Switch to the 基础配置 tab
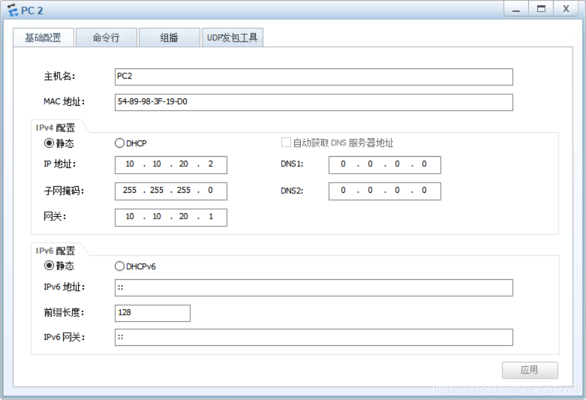Image resolution: width=586 pixels, height=400 pixels. point(43,37)
